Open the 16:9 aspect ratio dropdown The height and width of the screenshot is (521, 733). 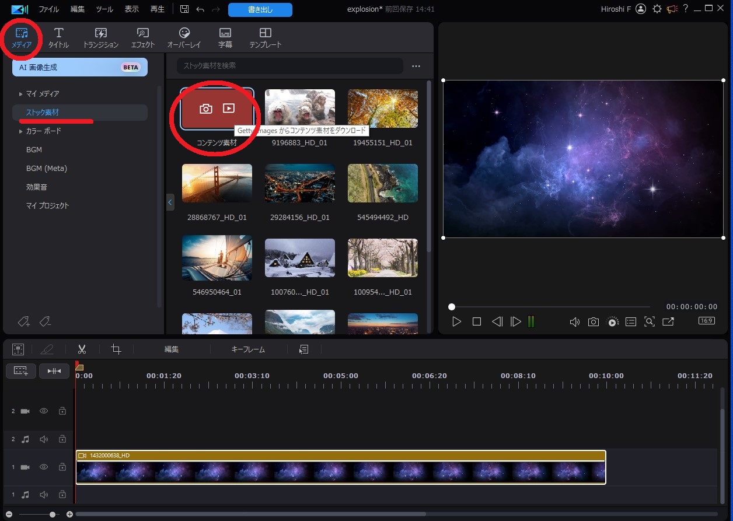tap(706, 321)
